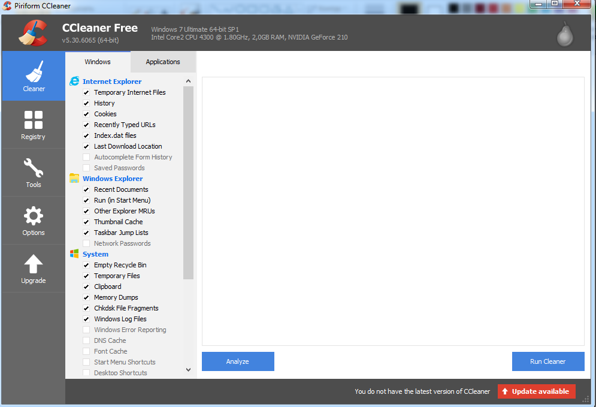Screen dimensions: 596x407
Task: Uncheck Windows Log Files checkbox
Action: pos(86,319)
